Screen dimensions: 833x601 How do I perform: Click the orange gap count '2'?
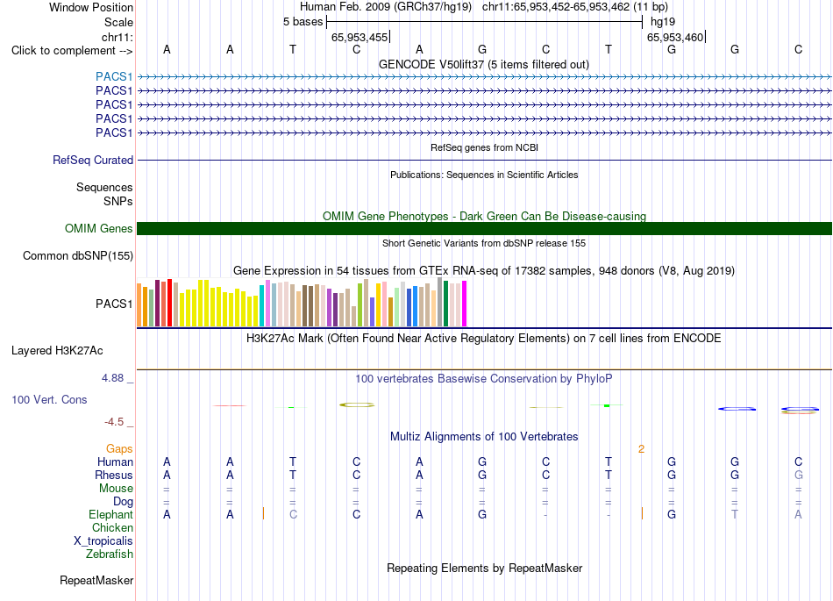coord(641,449)
